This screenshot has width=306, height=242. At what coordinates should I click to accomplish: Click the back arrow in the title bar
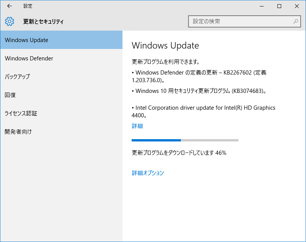(10, 6)
